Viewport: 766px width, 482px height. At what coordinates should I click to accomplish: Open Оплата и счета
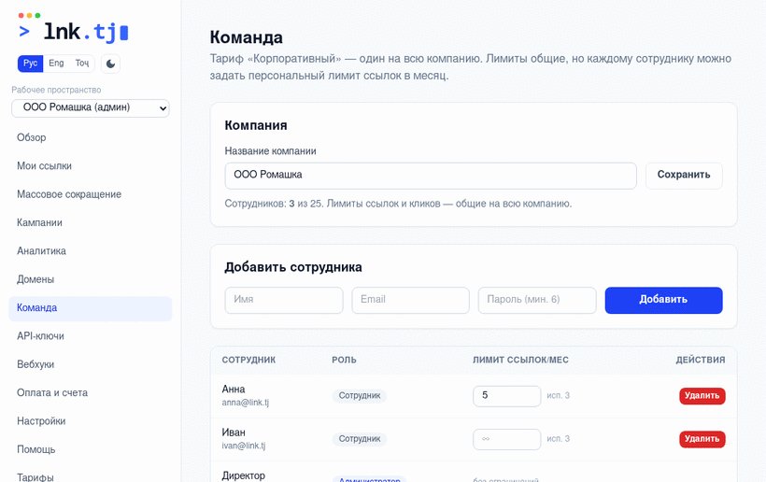pos(91,392)
